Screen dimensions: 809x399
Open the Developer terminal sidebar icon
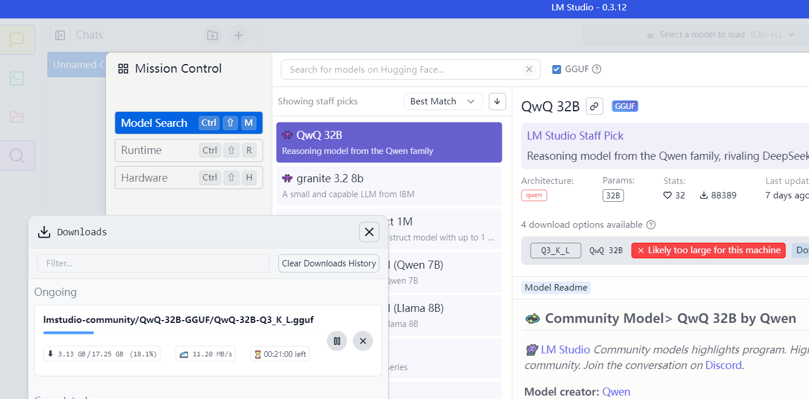pyautogui.click(x=17, y=78)
